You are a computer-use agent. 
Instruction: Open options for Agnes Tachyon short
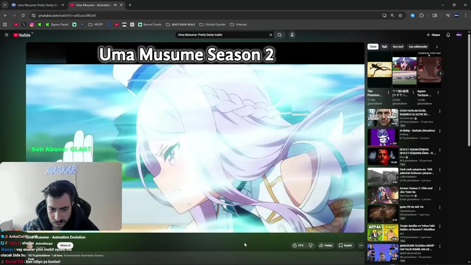tap(438, 93)
